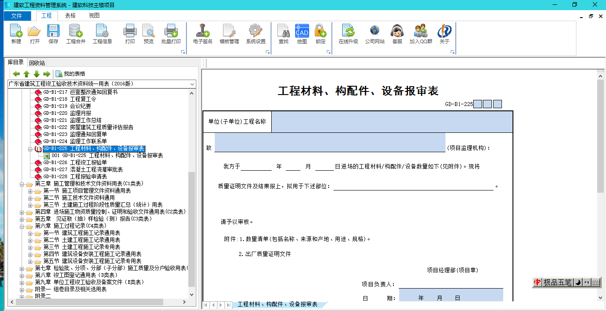Expand 第九章 单位工程竣工验收 node
The width and height of the screenshot is (606, 311).
tap(22, 282)
